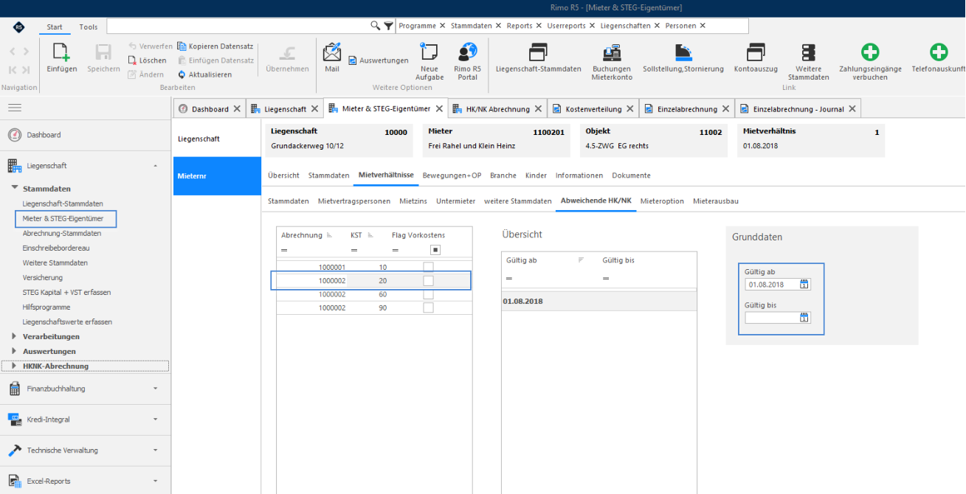Tick Flag Vorkostens for row 1000001 KST 10
966x494 pixels.
[x=428, y=267]
